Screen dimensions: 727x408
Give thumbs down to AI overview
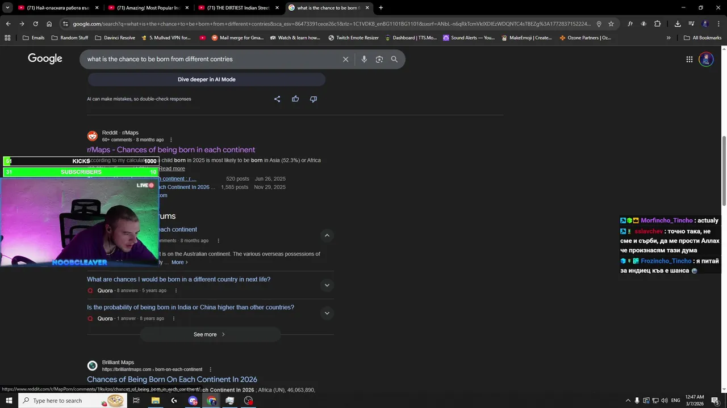pos(313,99)
